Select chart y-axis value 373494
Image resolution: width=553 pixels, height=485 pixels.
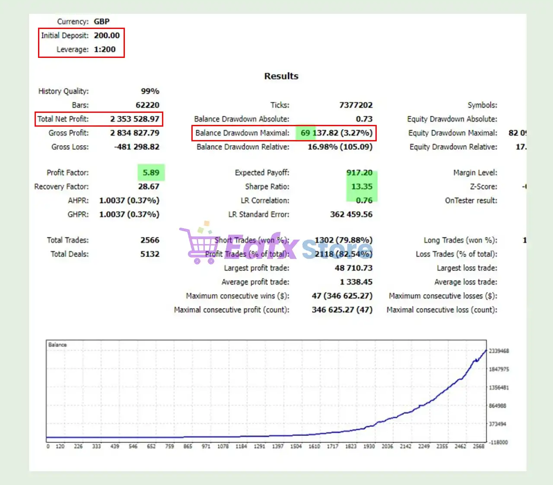click(498, 424)
